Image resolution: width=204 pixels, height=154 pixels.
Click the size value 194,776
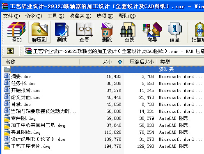(x=113, y=146)
